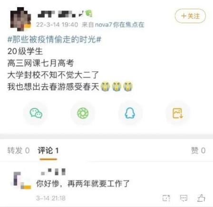
Task: Tap the post body text 20级学生
Action: point(25,51)
